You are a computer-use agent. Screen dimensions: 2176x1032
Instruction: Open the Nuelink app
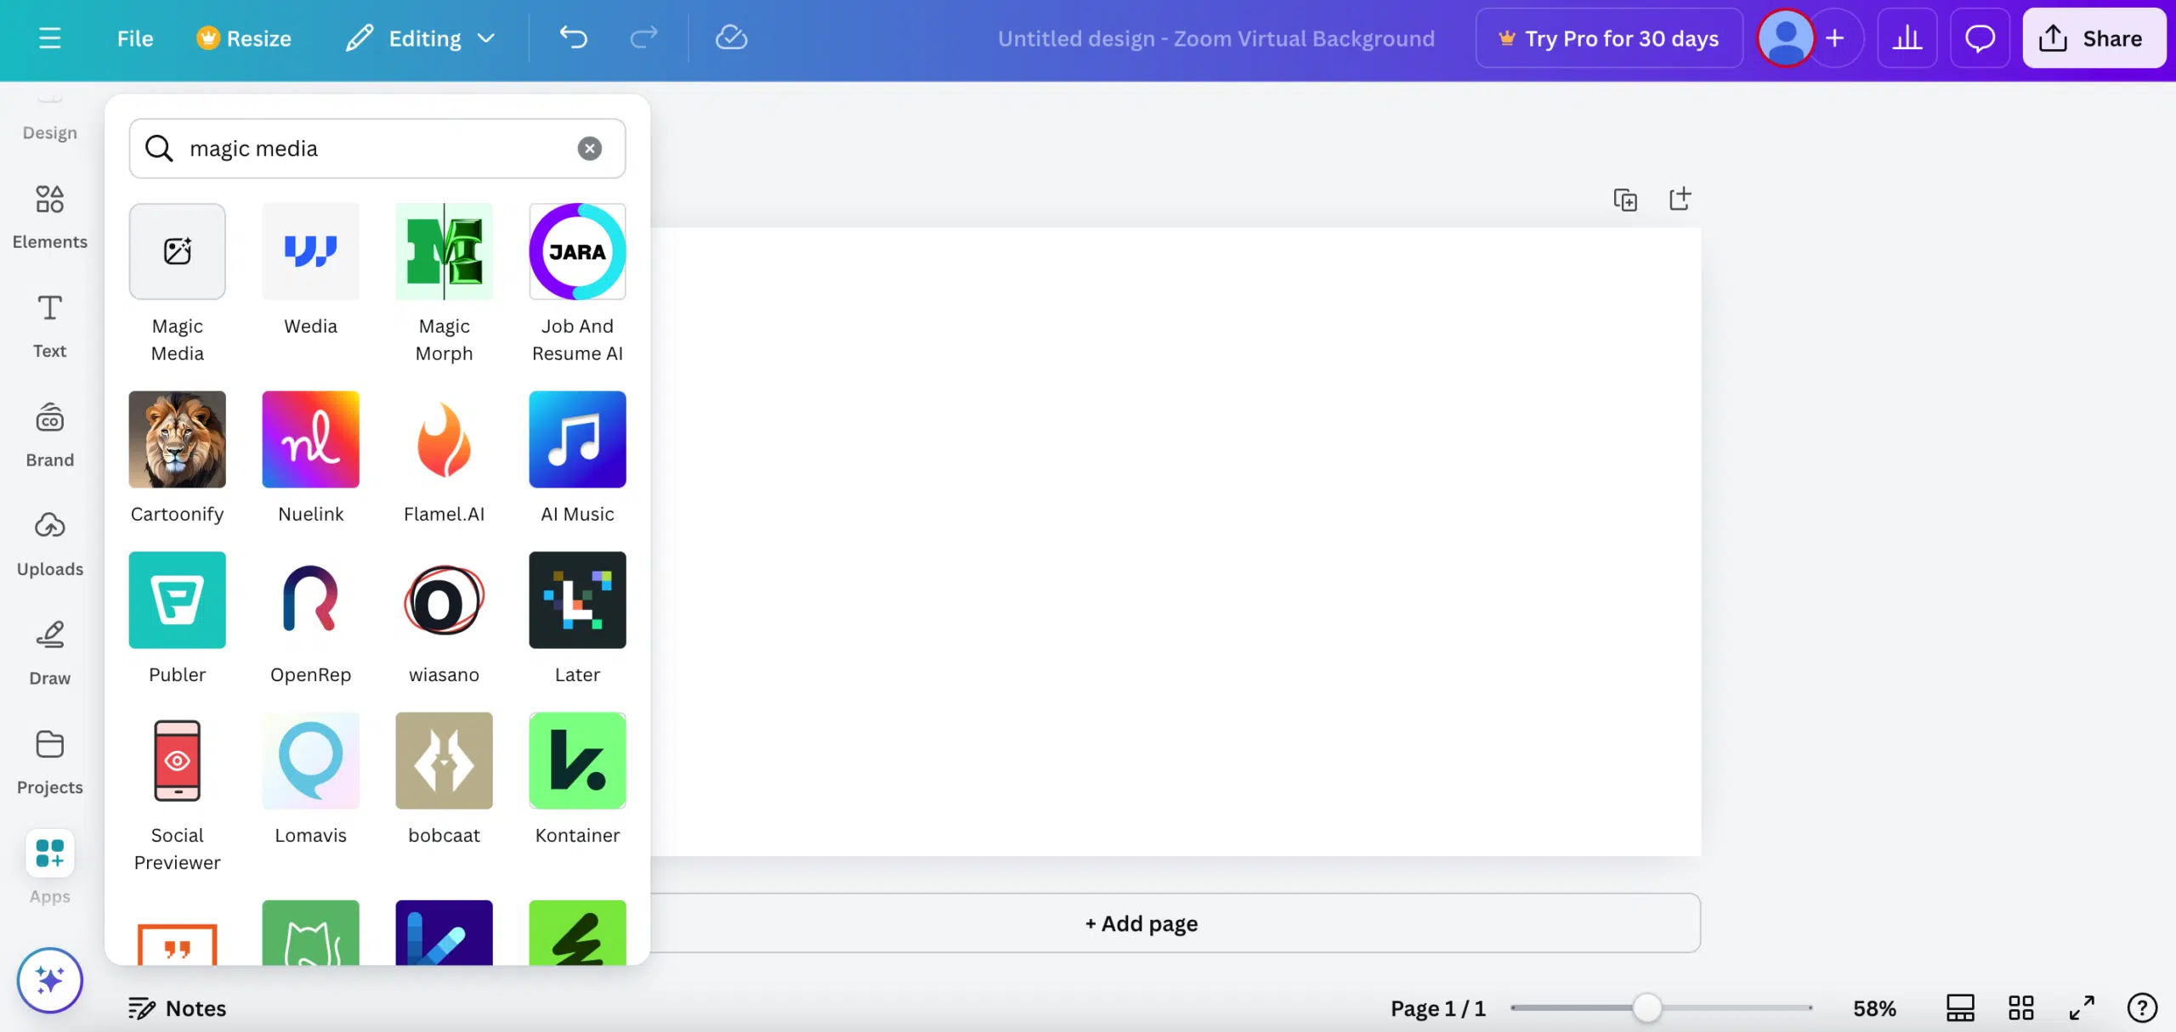coord(310,458)
